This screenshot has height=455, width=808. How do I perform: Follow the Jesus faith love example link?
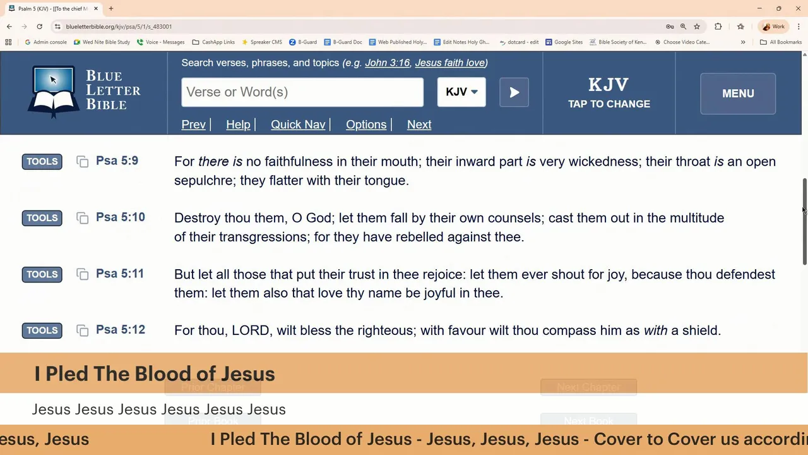[x=449, y=63]
